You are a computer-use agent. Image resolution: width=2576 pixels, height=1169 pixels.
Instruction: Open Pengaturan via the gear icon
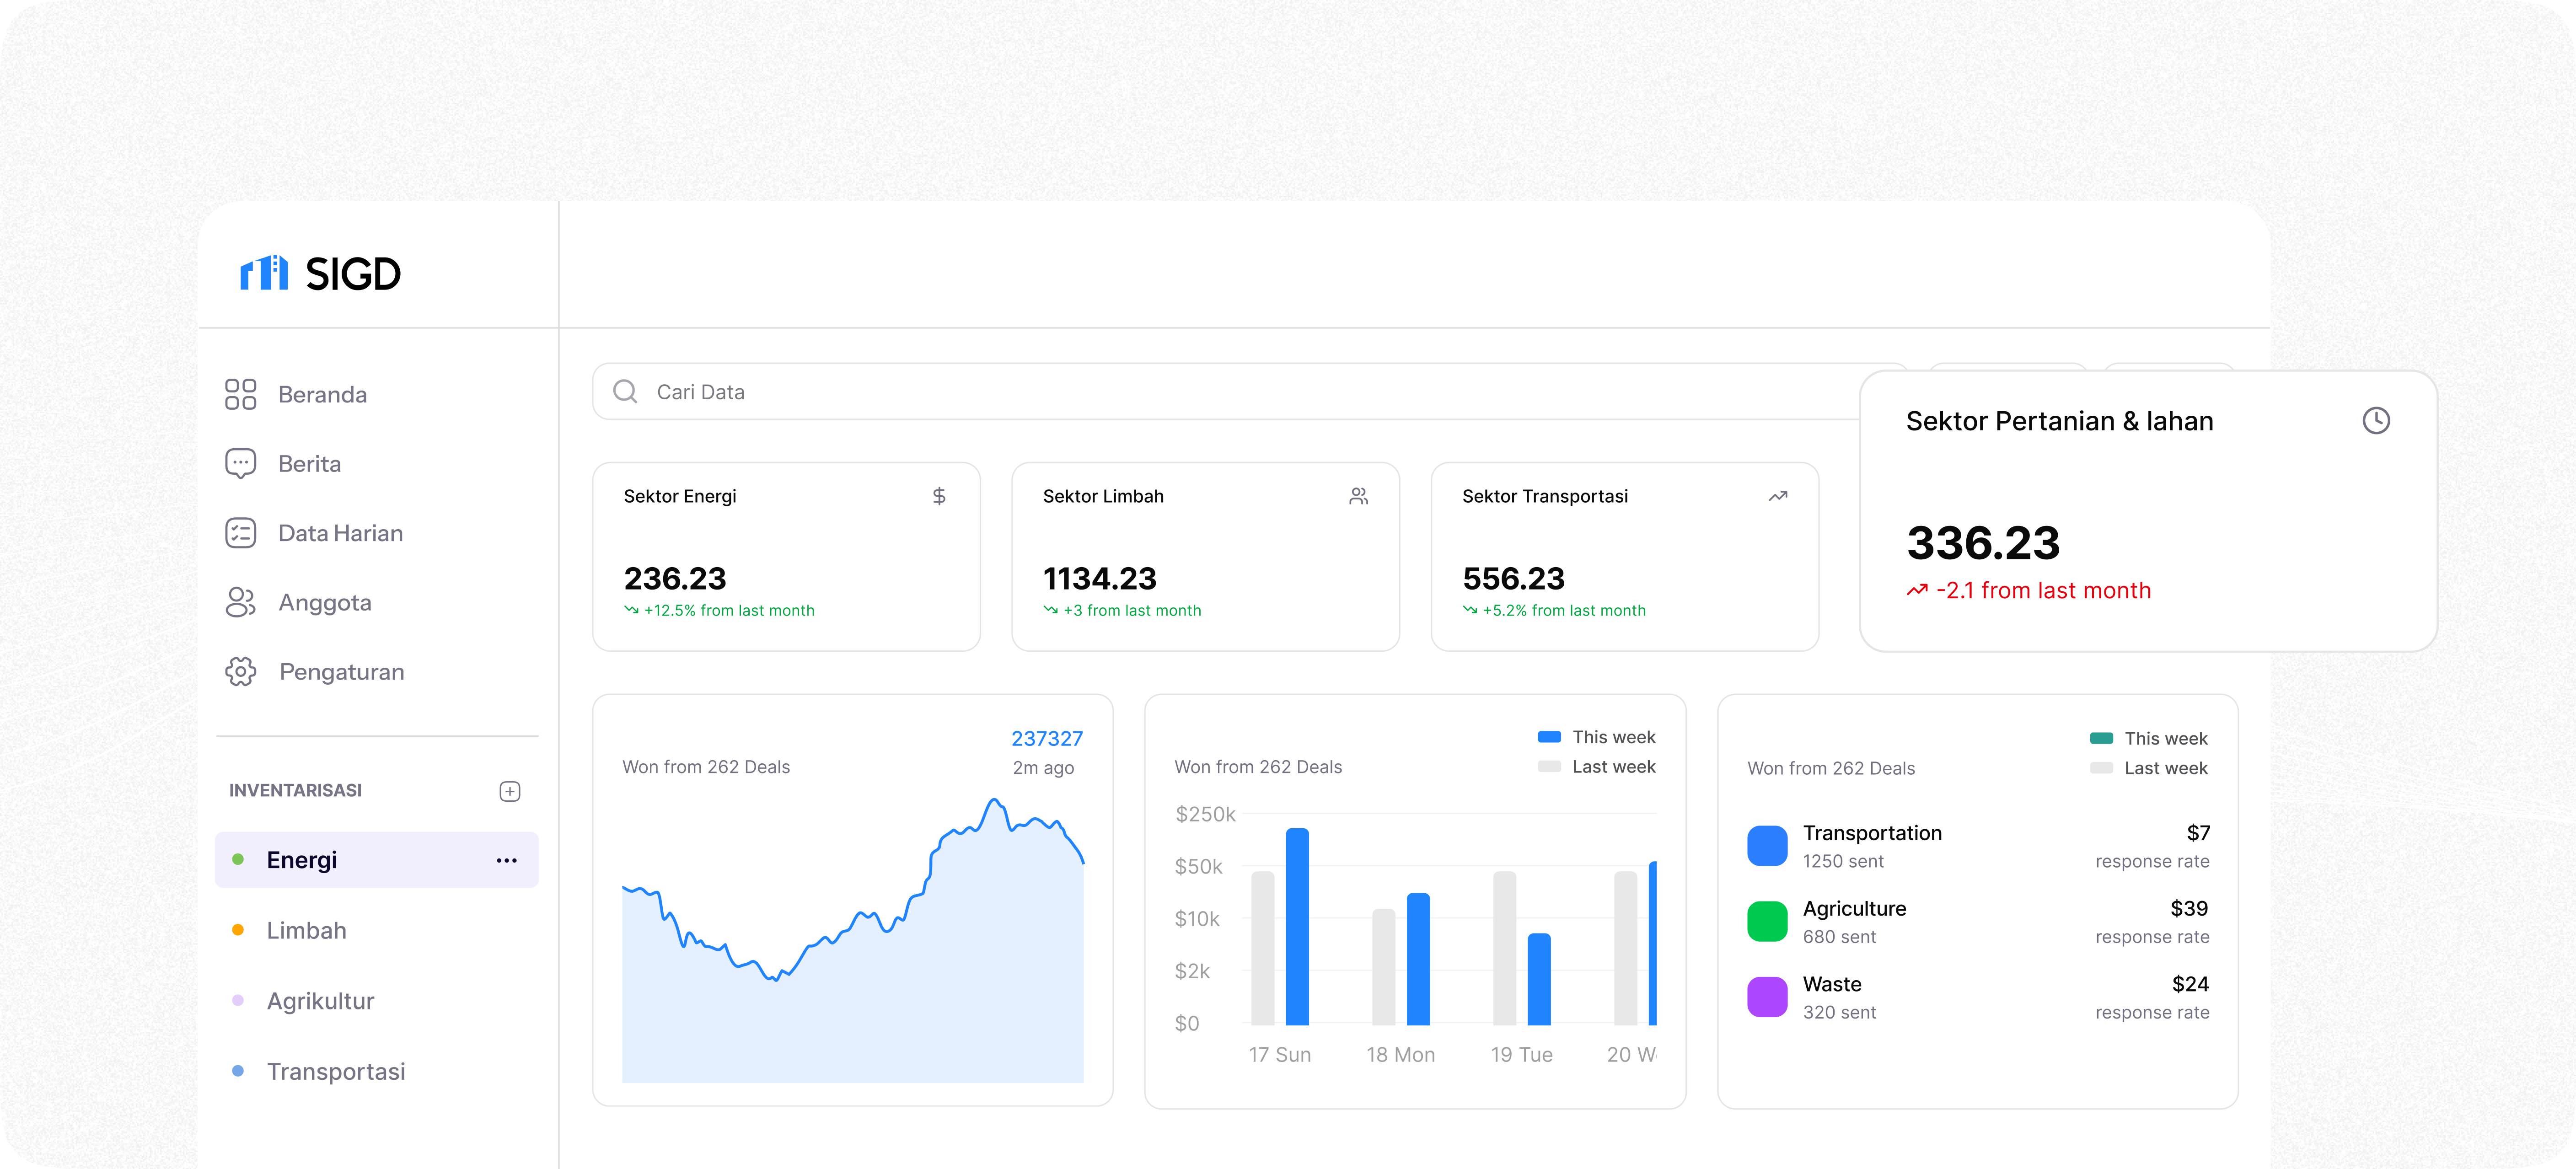tap(241, 672)
